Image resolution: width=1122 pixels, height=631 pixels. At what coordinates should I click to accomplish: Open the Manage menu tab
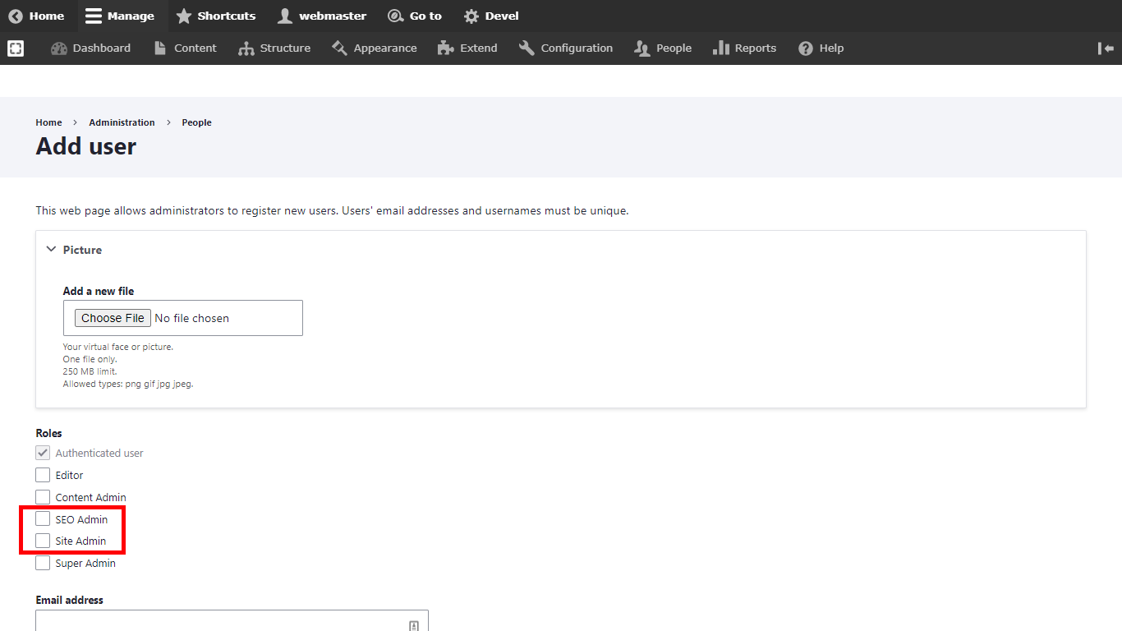coord(120,16)
